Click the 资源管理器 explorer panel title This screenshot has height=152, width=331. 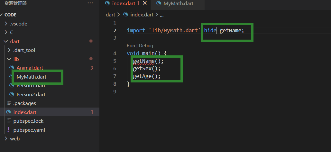point(16,4)
